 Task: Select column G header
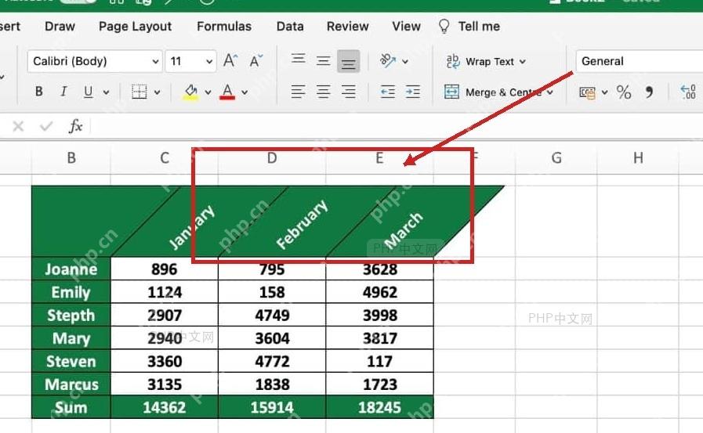click(556, 157)
